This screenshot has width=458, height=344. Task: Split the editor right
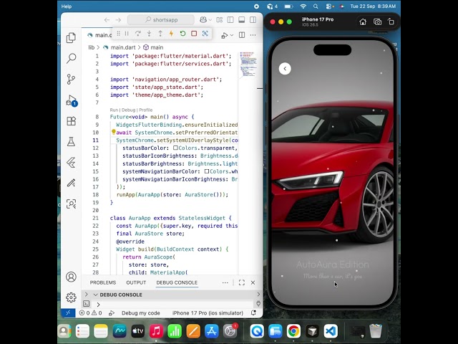[242, 35]
